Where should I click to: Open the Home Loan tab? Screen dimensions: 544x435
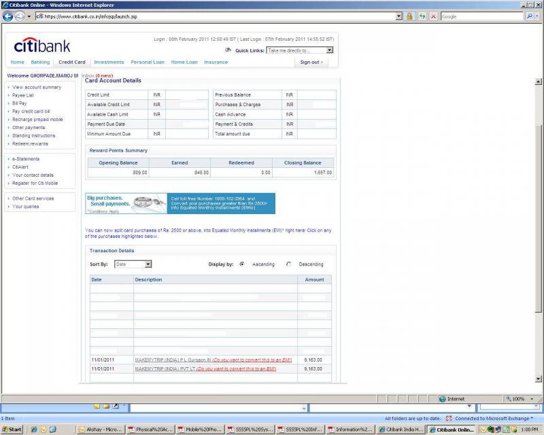pos(184,62)
